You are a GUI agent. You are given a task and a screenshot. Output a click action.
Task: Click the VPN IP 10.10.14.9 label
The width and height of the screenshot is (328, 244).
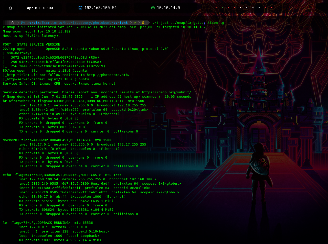(x=168, y=8)
